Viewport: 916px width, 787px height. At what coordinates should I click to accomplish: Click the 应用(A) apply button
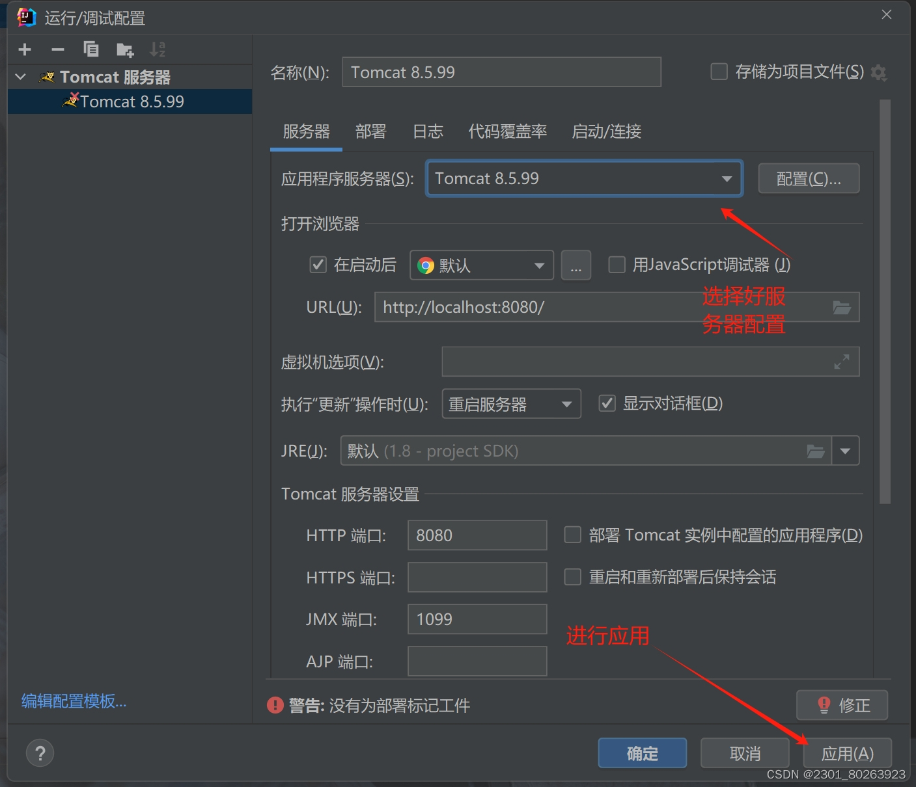847,753
